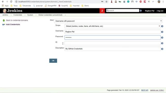This screenshot has height=93, width=166.
Task: Expand the Credentials breadcrumb arrow
Action: 25,15
